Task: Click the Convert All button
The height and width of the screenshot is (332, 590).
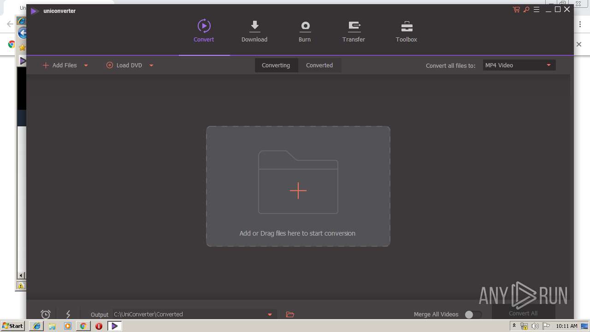Action: coord(523,313)
